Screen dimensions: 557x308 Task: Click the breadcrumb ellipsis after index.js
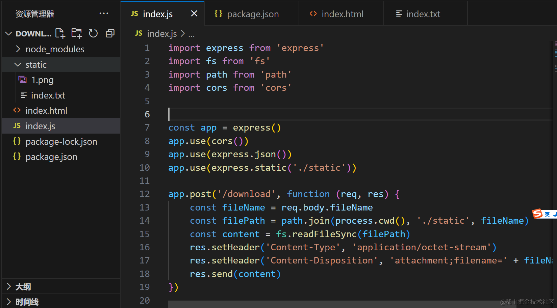pyautogui.click(x=192, y=34)
